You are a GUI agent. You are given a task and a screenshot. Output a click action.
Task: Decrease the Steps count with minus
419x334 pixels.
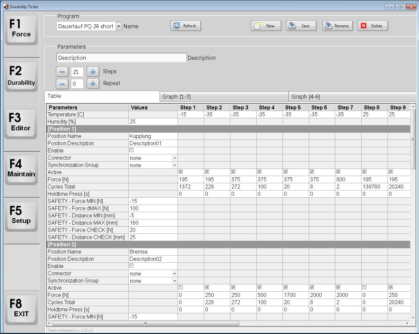tap(62, 72)
